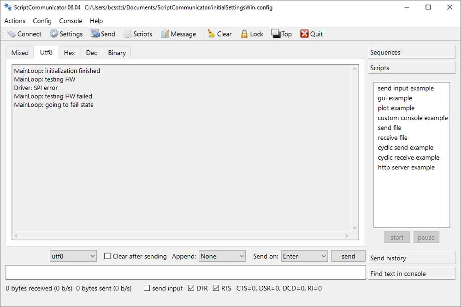The width and height of the screenshot is (461, 307).
Task: Select 'plot example' script
Action: pos(396,108)
